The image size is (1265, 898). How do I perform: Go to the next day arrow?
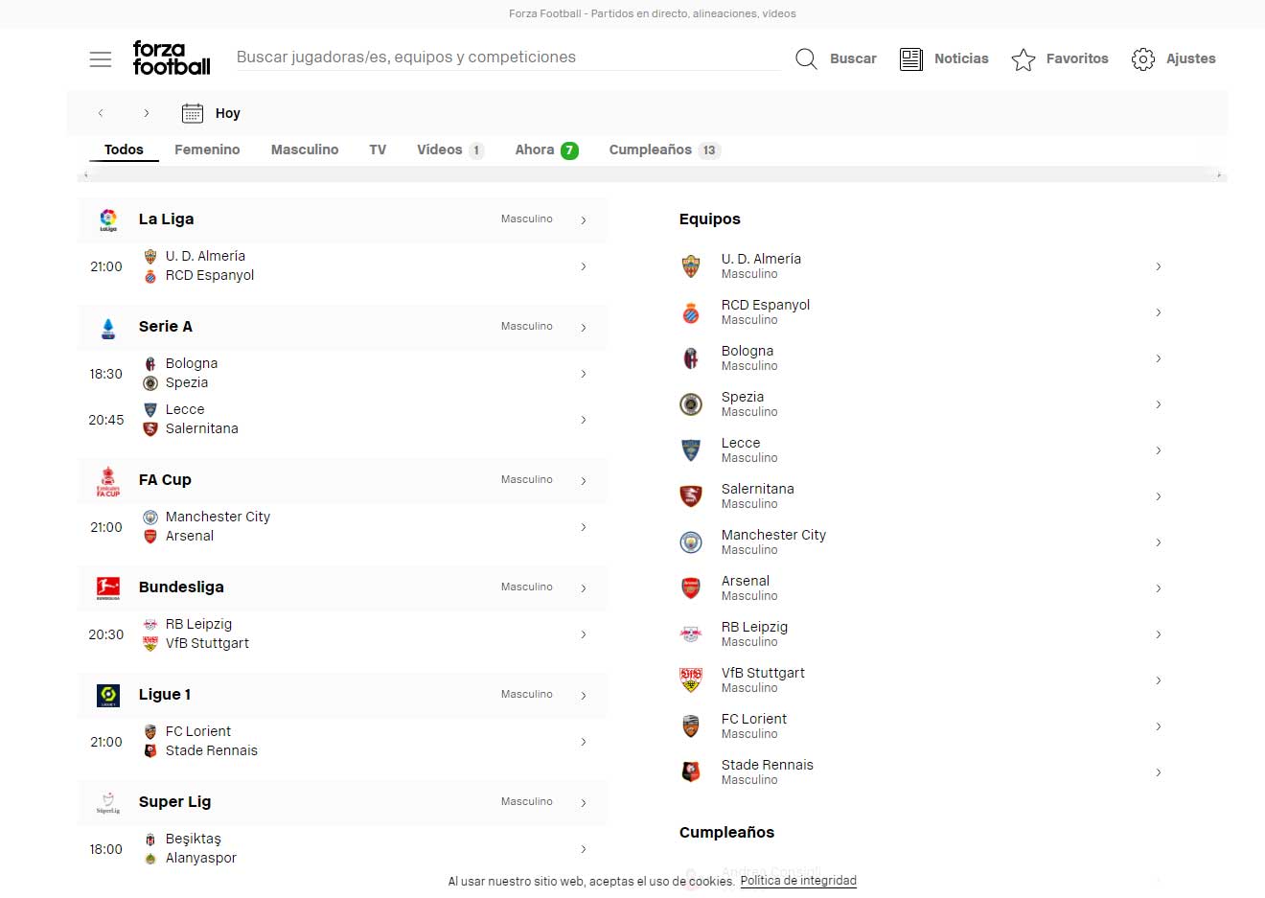(146, 113)
